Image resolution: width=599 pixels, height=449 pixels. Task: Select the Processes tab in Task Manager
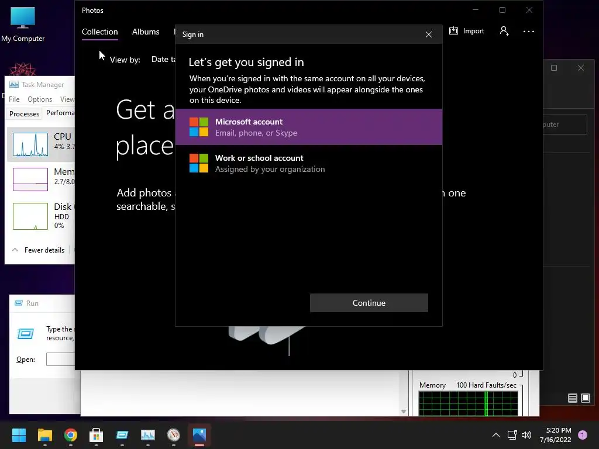pos(24,114)
